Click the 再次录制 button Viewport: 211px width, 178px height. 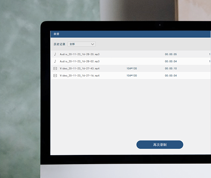click(160, 145)
